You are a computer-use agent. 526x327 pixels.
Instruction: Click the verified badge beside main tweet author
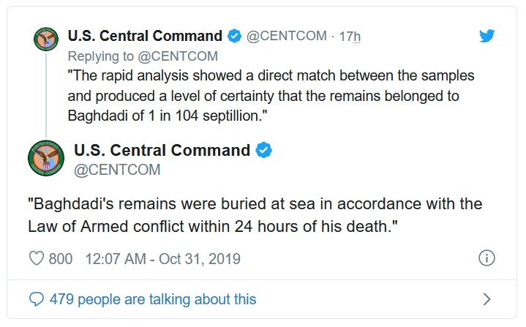tap(263, 150)
